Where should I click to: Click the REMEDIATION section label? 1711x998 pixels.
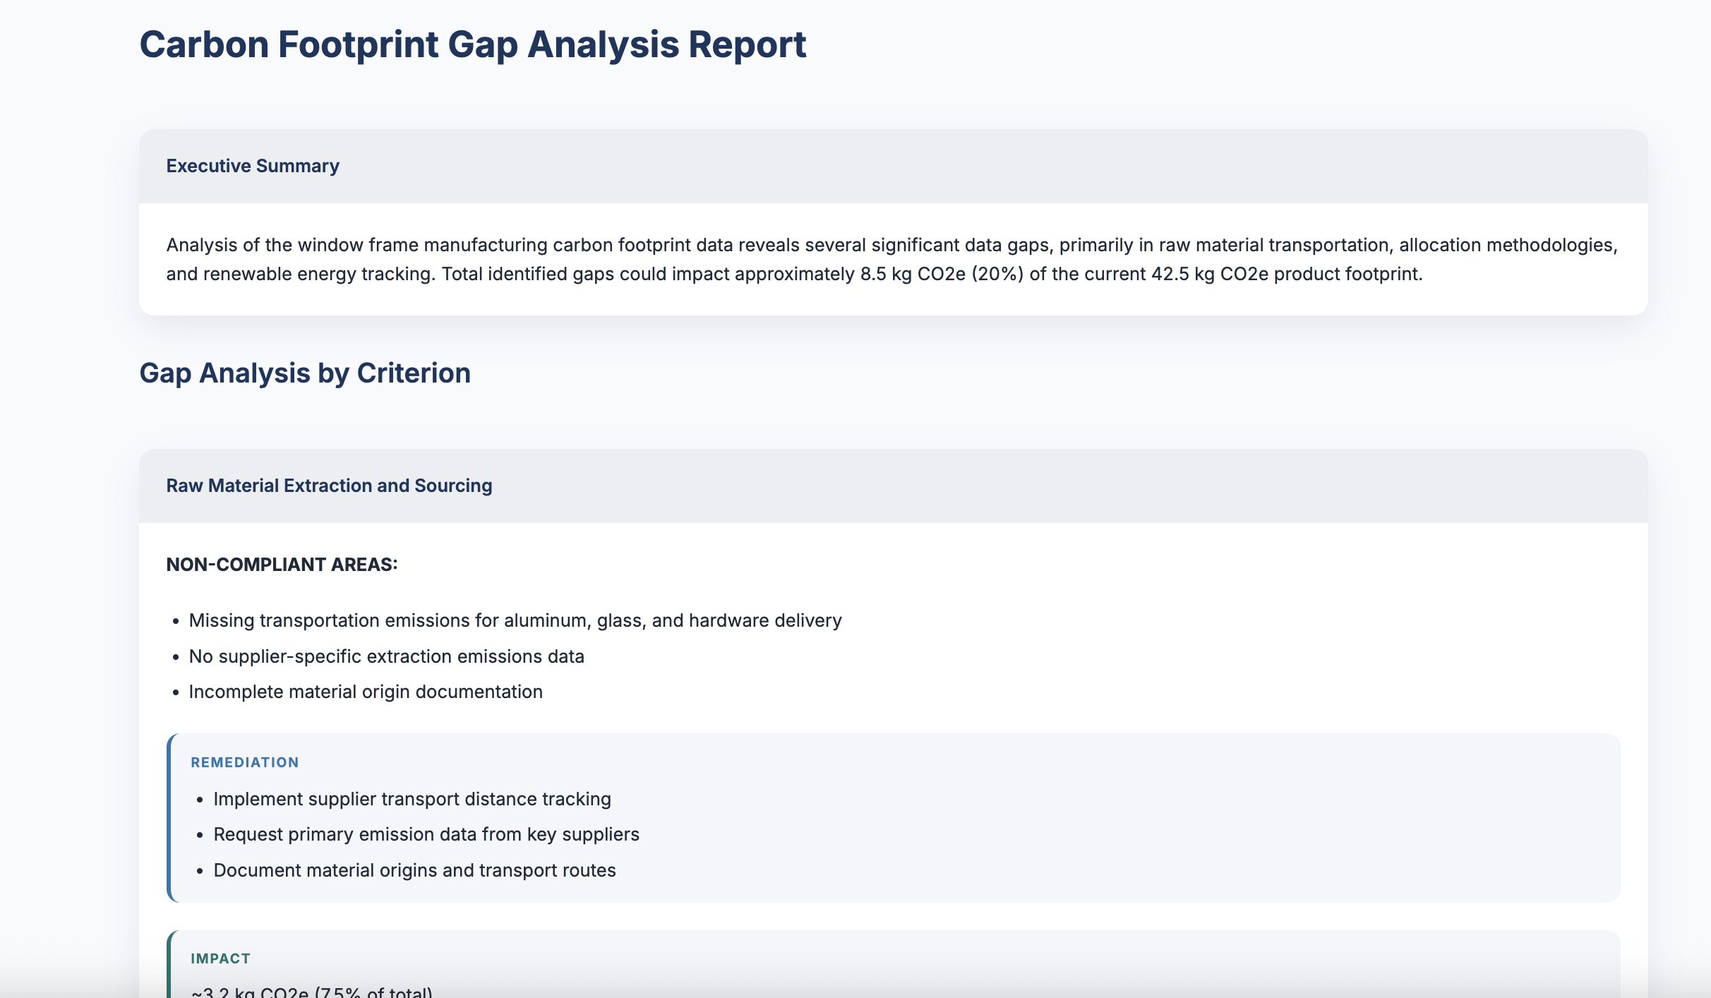(244, 762)
